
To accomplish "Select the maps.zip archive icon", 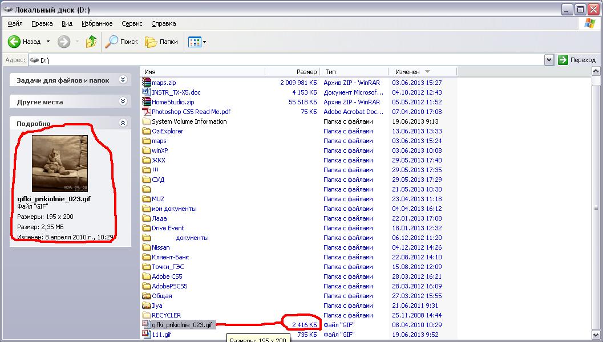I will [147, 83].
